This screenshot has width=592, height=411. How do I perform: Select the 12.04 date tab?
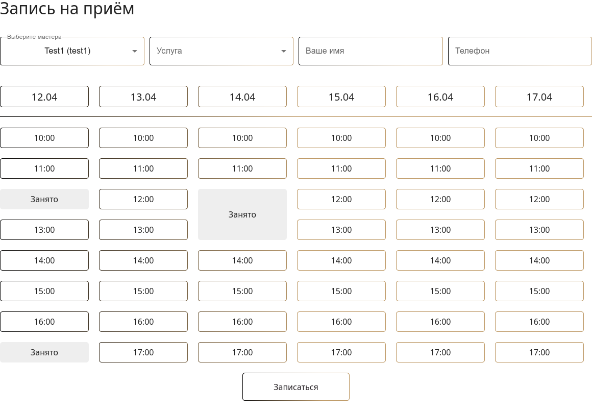44,97
